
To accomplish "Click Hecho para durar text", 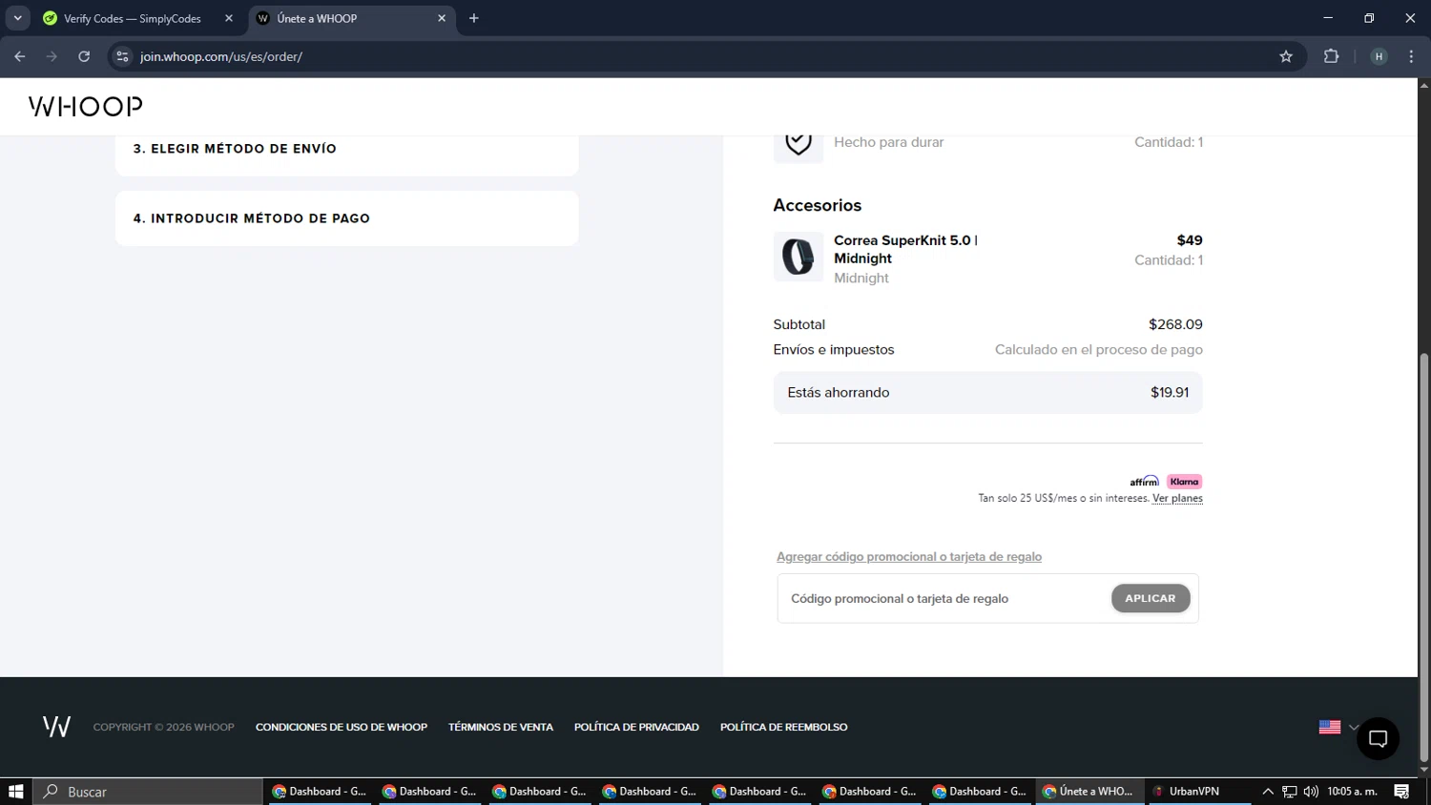I will tap(888, 142).
